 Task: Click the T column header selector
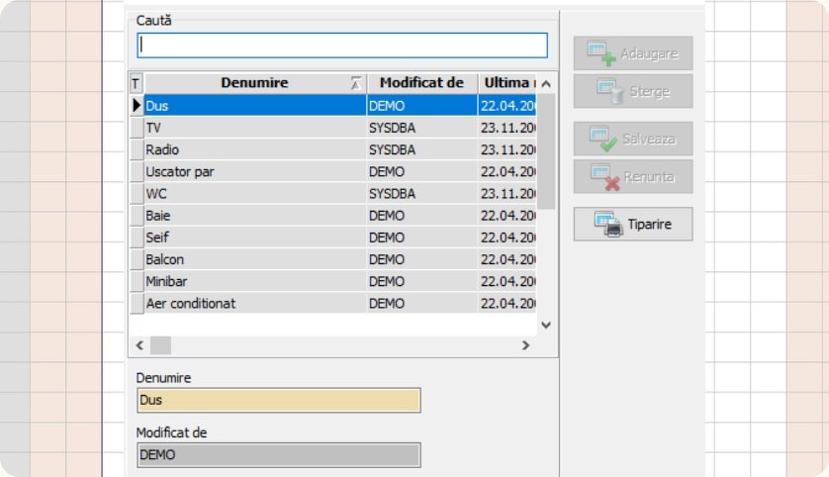136,83
